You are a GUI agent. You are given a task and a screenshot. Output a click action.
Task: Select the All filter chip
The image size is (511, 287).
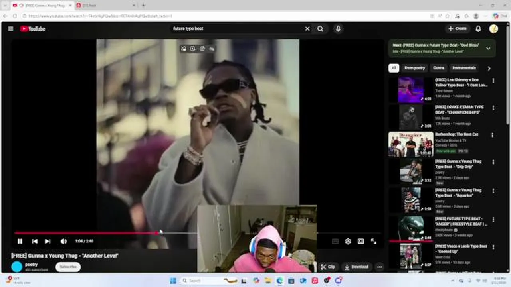click(x=394, y=68)
